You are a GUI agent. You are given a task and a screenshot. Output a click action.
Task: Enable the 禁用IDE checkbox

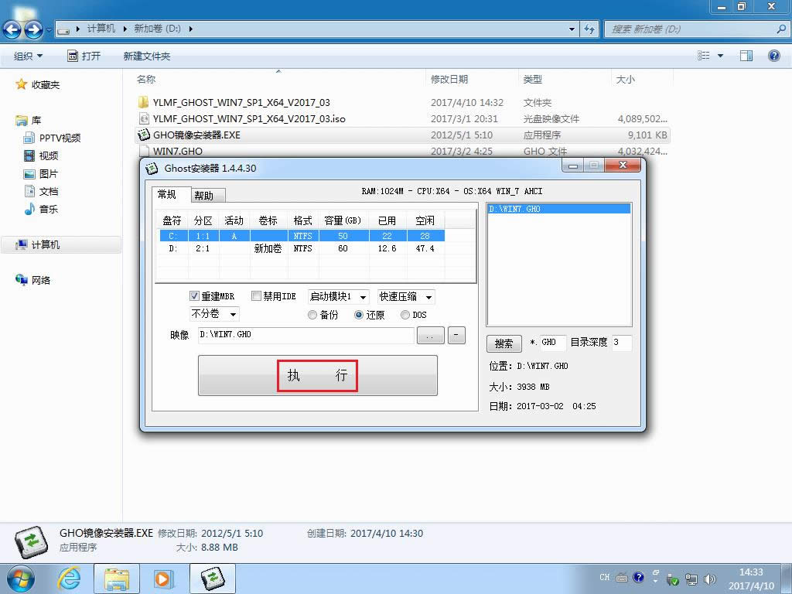point(256,295)
